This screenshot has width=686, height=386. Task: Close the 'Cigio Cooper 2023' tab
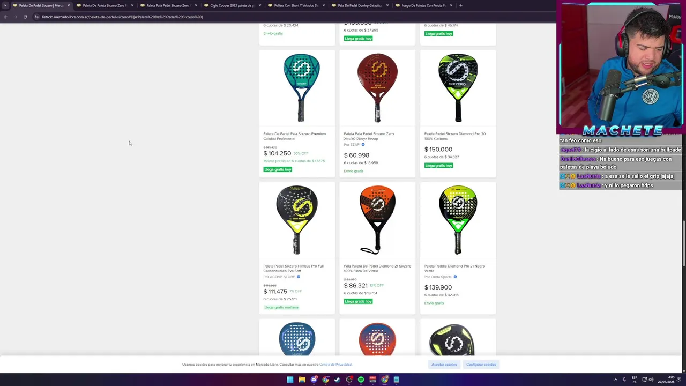[260, 5]
